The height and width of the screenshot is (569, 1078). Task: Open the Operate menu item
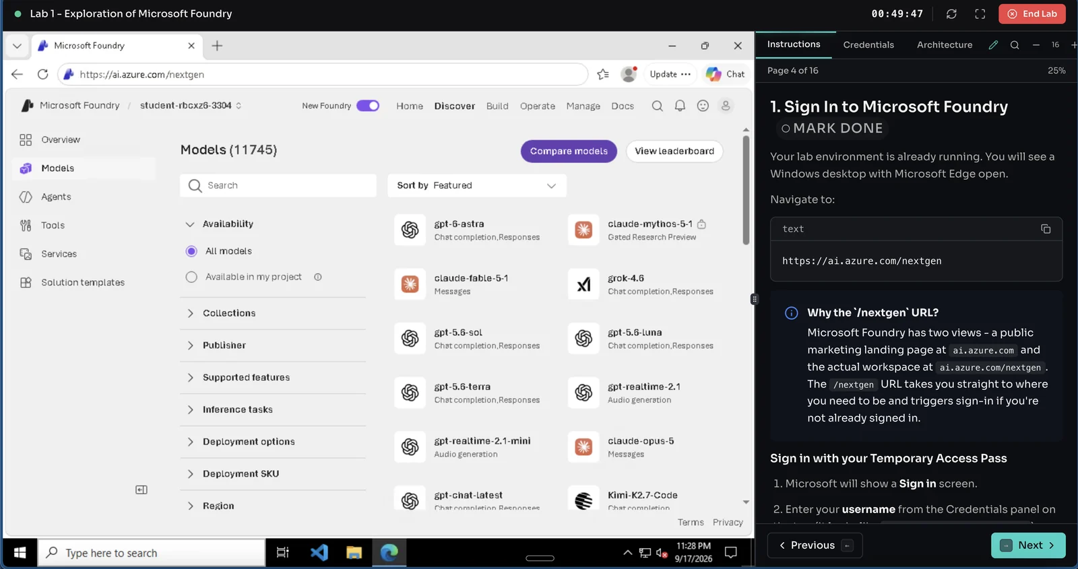coord(538,106)
